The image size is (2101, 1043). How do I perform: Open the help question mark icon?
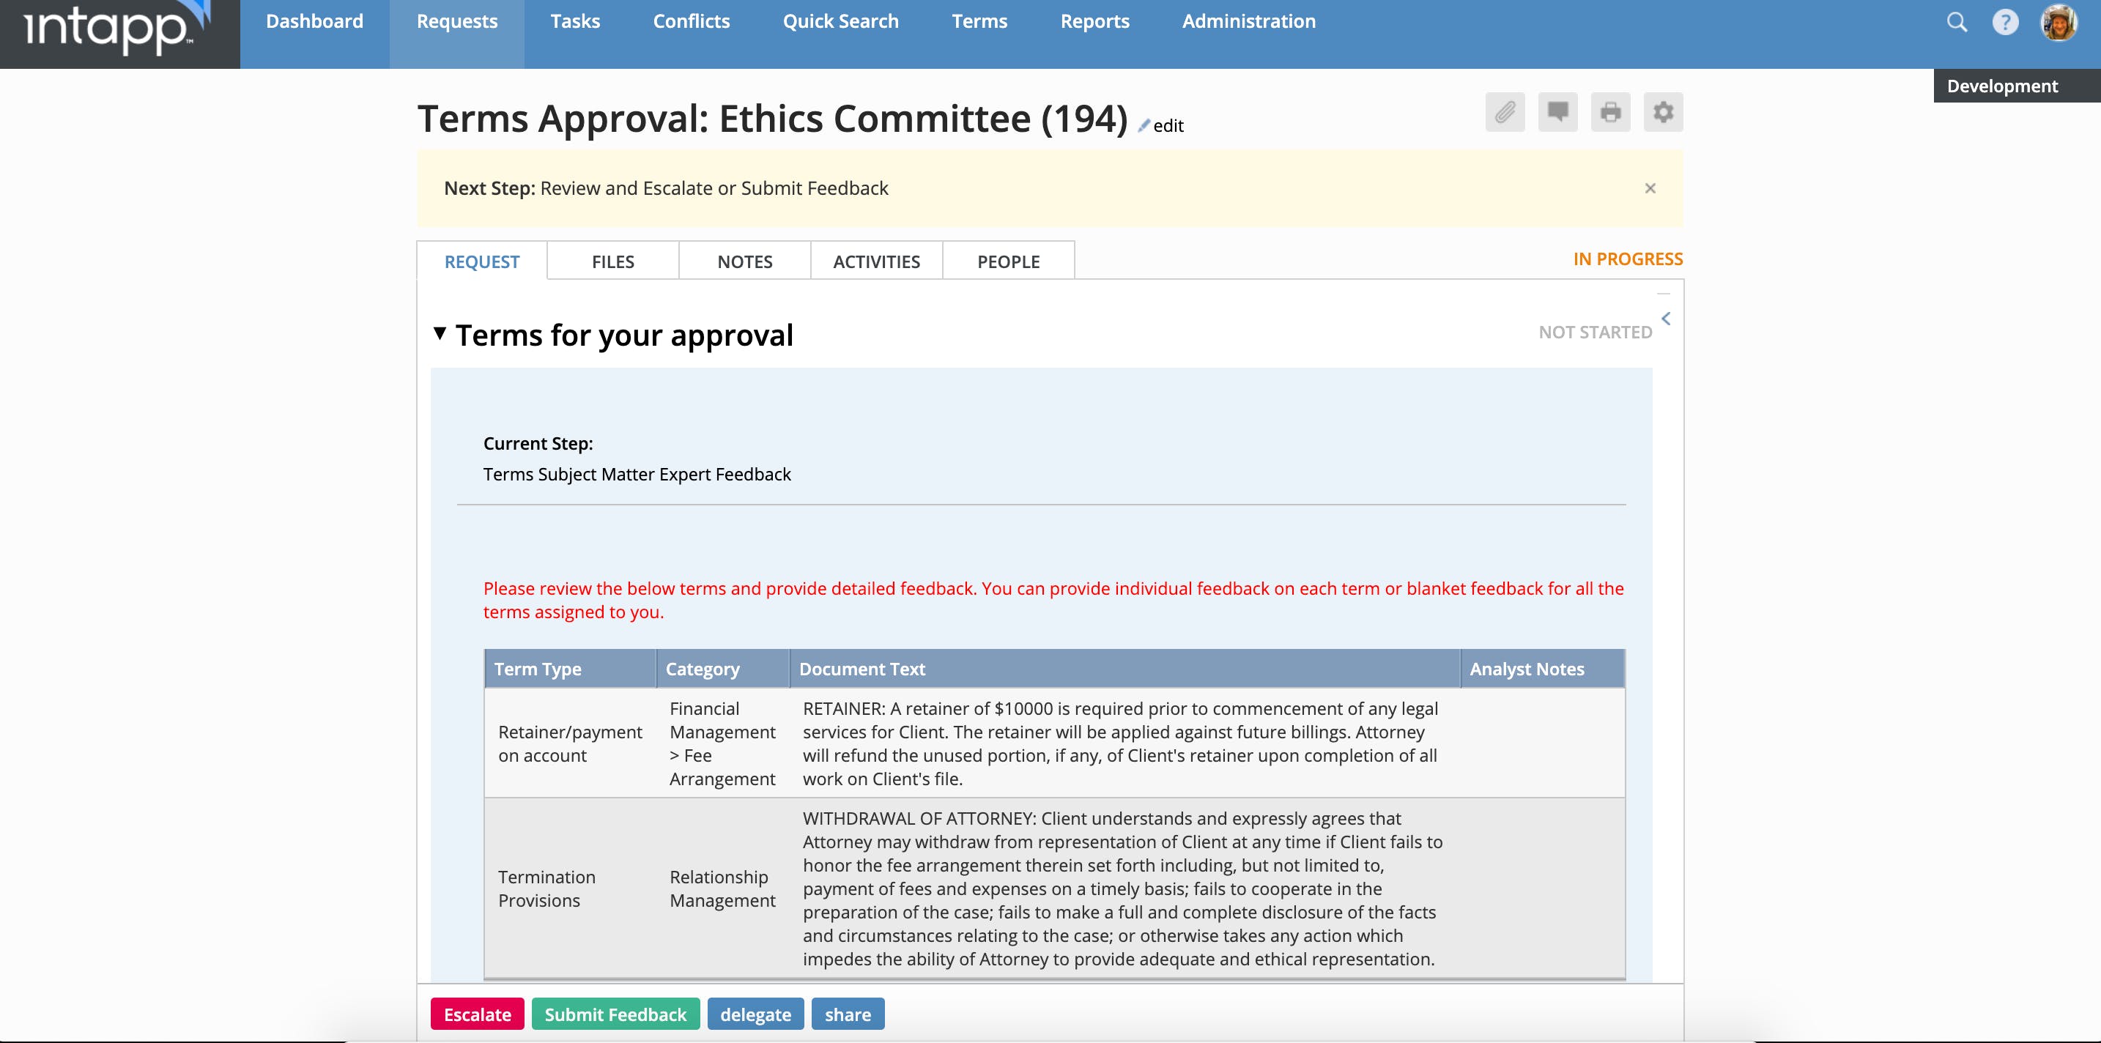click(x=2005, y=22)
